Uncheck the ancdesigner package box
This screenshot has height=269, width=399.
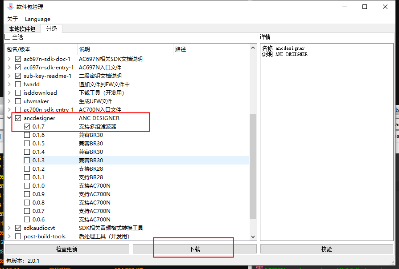[18, 118]
